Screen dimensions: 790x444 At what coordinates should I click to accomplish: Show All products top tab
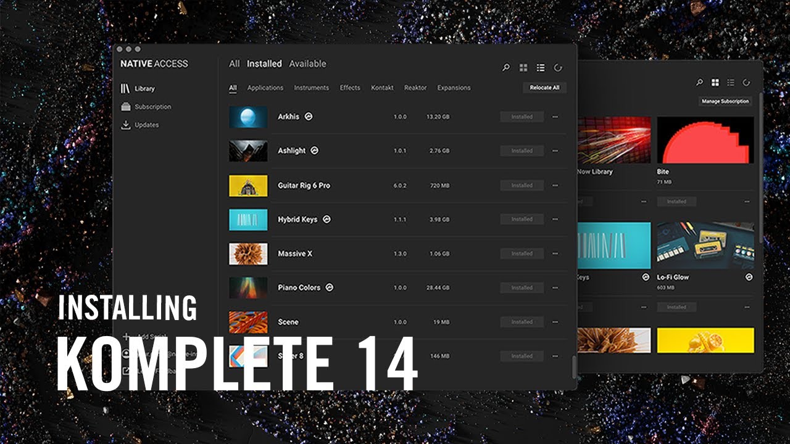(x=235, y=64)
